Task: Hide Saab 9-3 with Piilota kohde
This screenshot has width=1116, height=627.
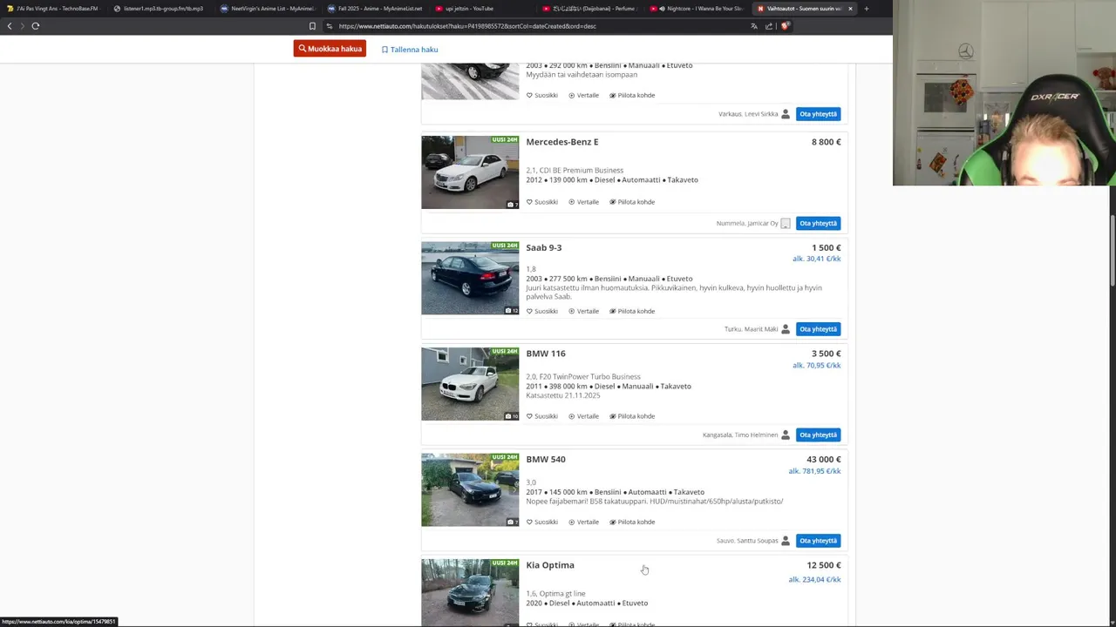Action: (632, 311)
